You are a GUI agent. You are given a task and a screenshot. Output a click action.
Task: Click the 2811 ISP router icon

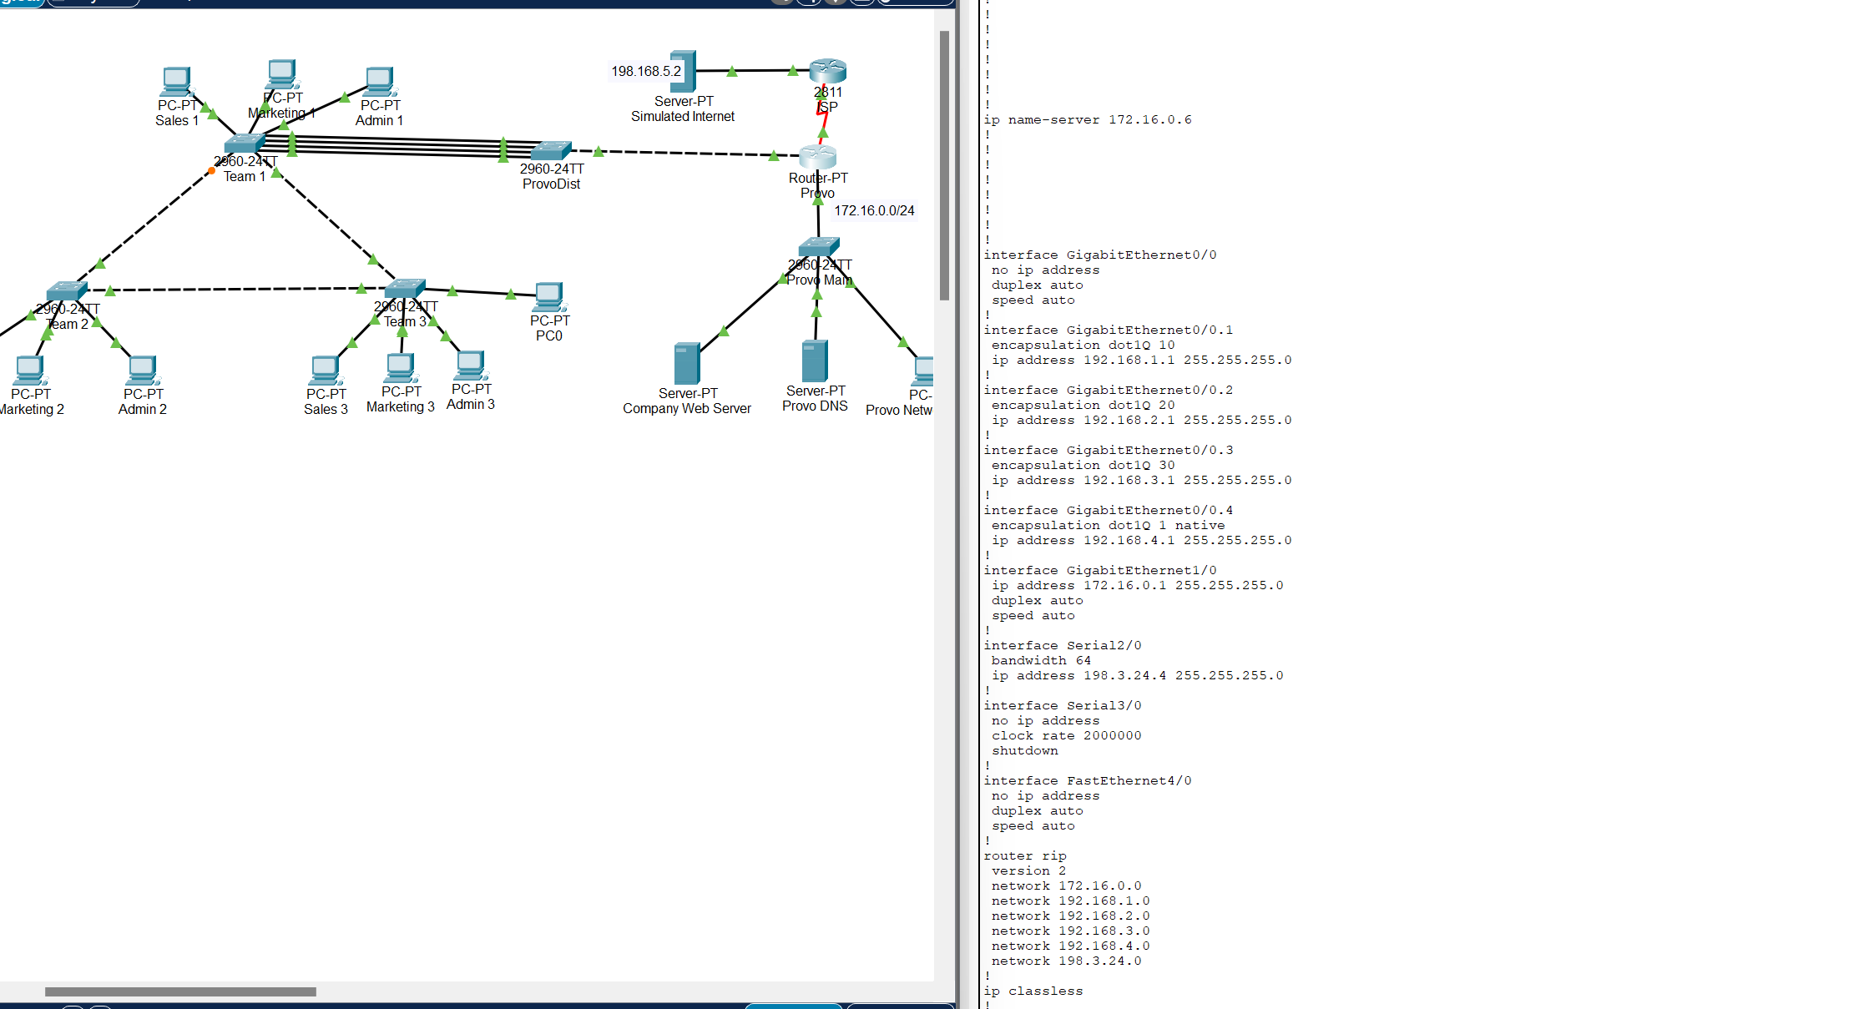coord(827,70)
